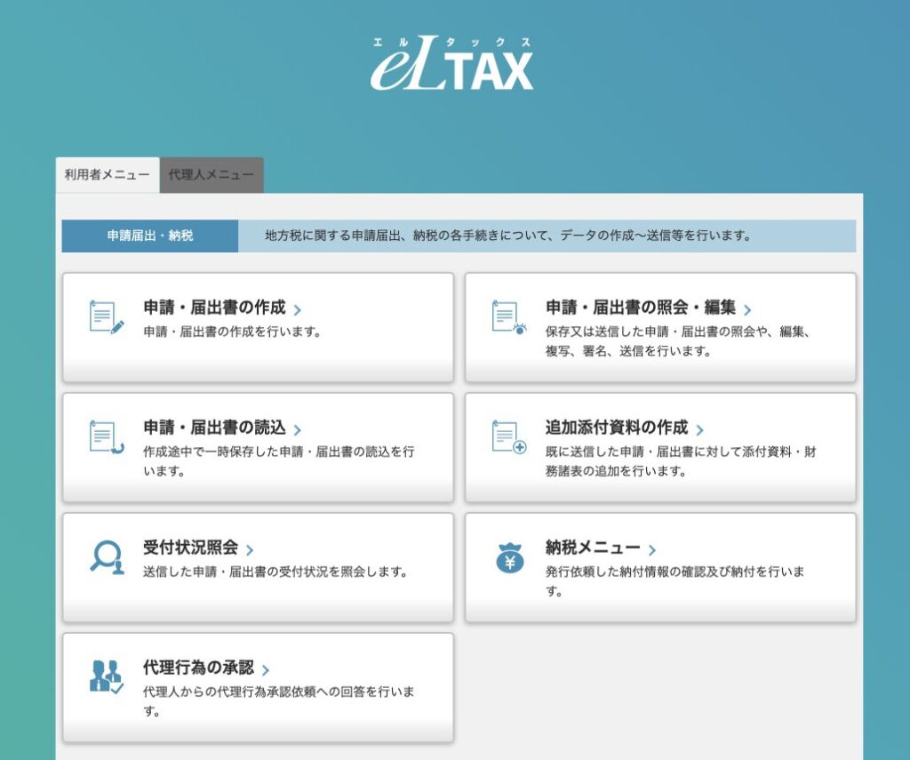910x760 pixels.
Task: Open the 申請・届出書の照会・編集 link
Action: click(640, 308)
